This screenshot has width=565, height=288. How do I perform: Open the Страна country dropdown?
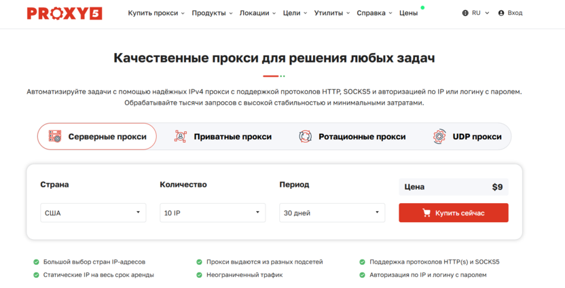[93, 213]
